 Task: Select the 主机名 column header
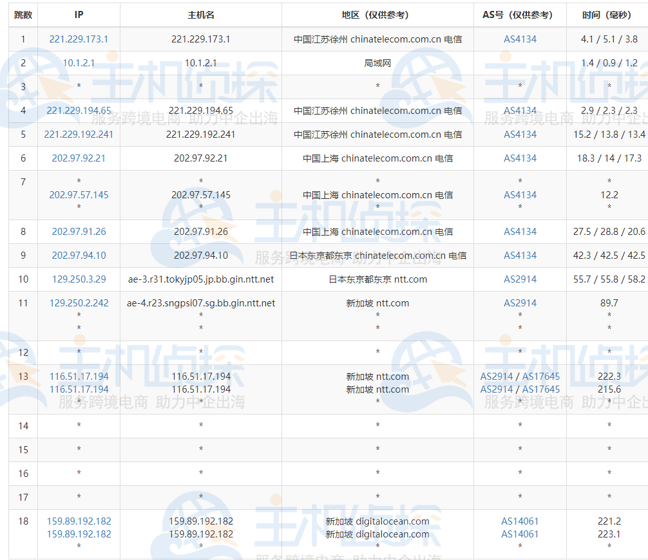click(201, 15)
